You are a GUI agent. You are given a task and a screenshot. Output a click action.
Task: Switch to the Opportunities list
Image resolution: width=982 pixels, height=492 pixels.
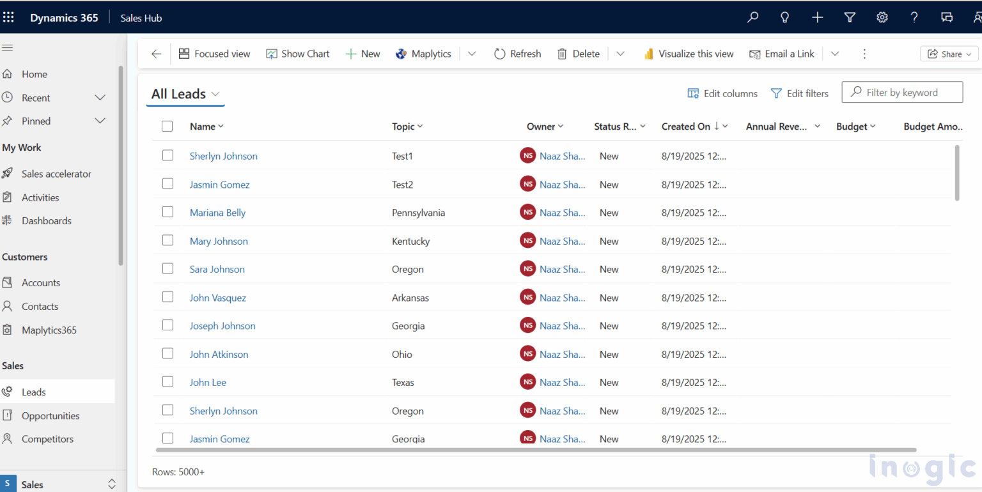pyautogui.click(x=51, y=415)
